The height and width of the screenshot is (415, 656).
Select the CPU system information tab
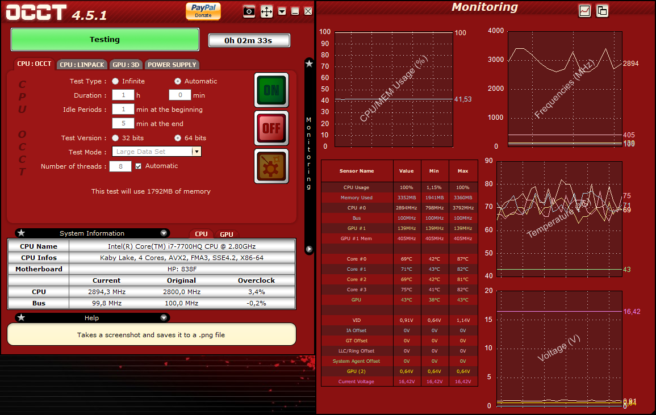click(x=201, y=234)
